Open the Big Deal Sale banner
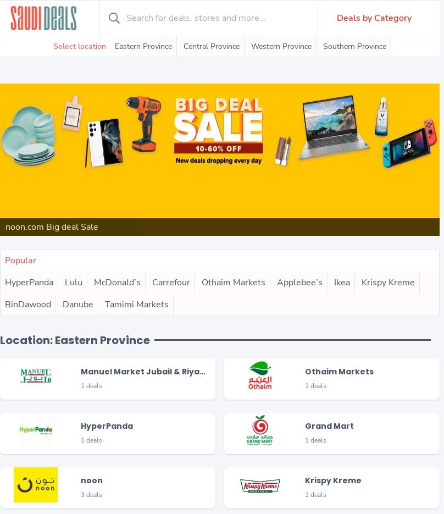The image size is (444, 514). 220,151
